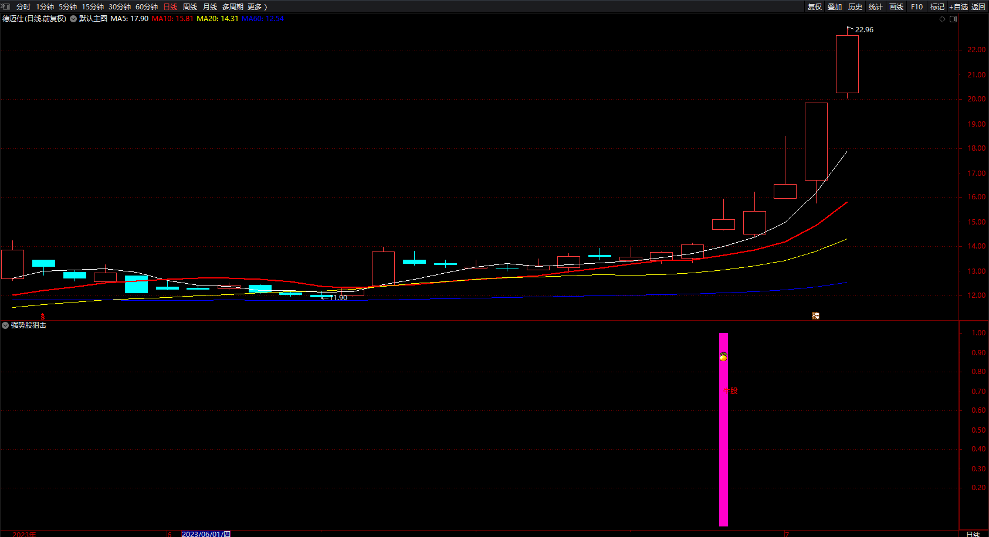989x537 pixels.
Task: Click the diamond icon above the chart
Action: pyautogui.click(x=943, y=19)
